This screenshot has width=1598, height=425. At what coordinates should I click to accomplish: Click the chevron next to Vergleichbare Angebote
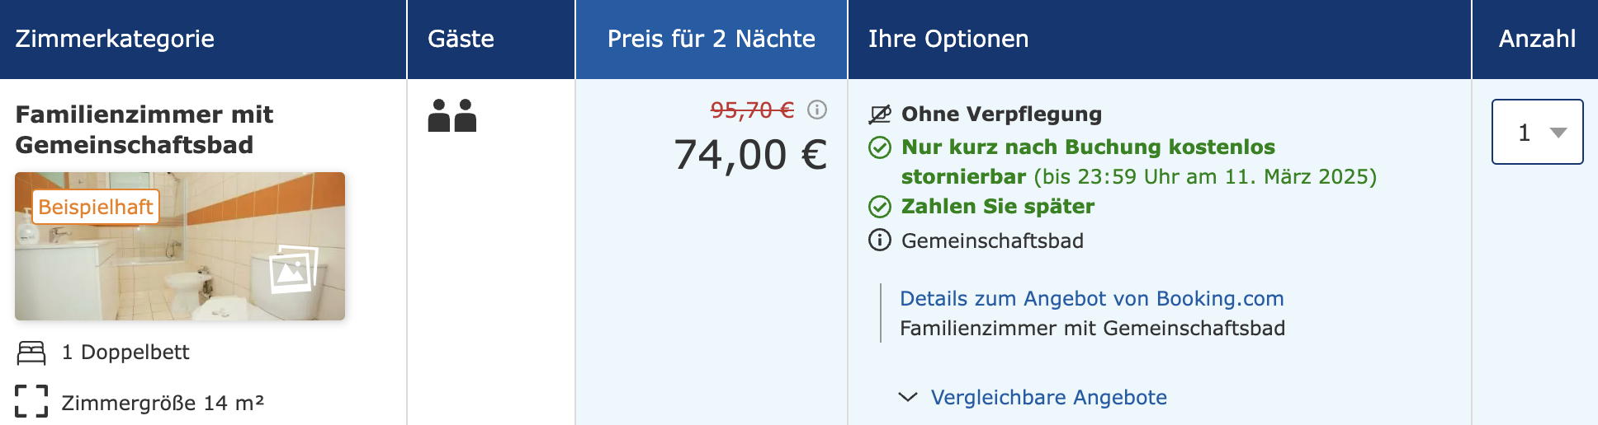tap(908, 397)
